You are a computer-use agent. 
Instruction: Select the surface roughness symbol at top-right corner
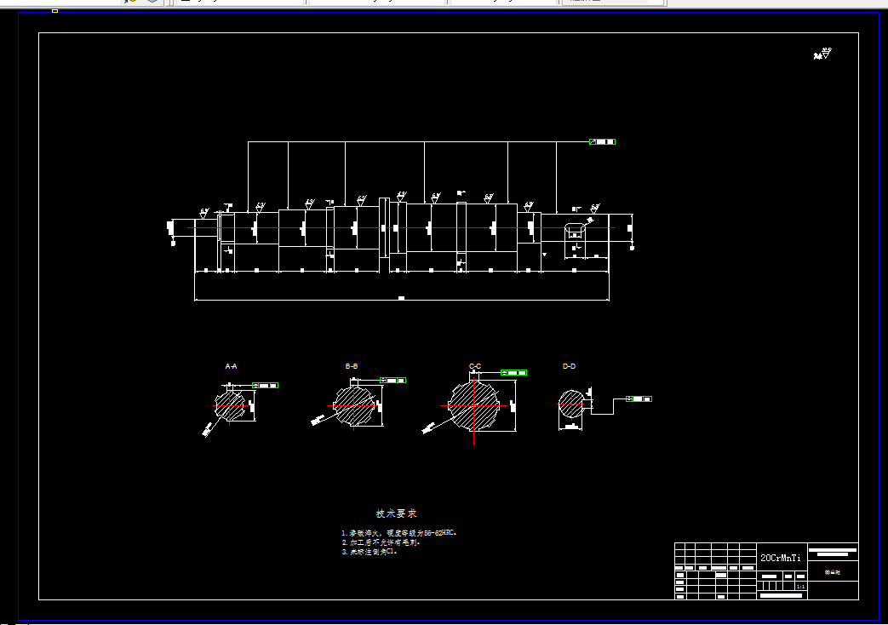(822, 54)
